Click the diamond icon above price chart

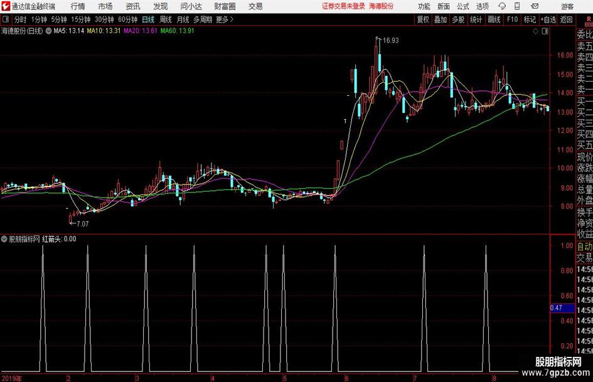click(x=535, y=31)
